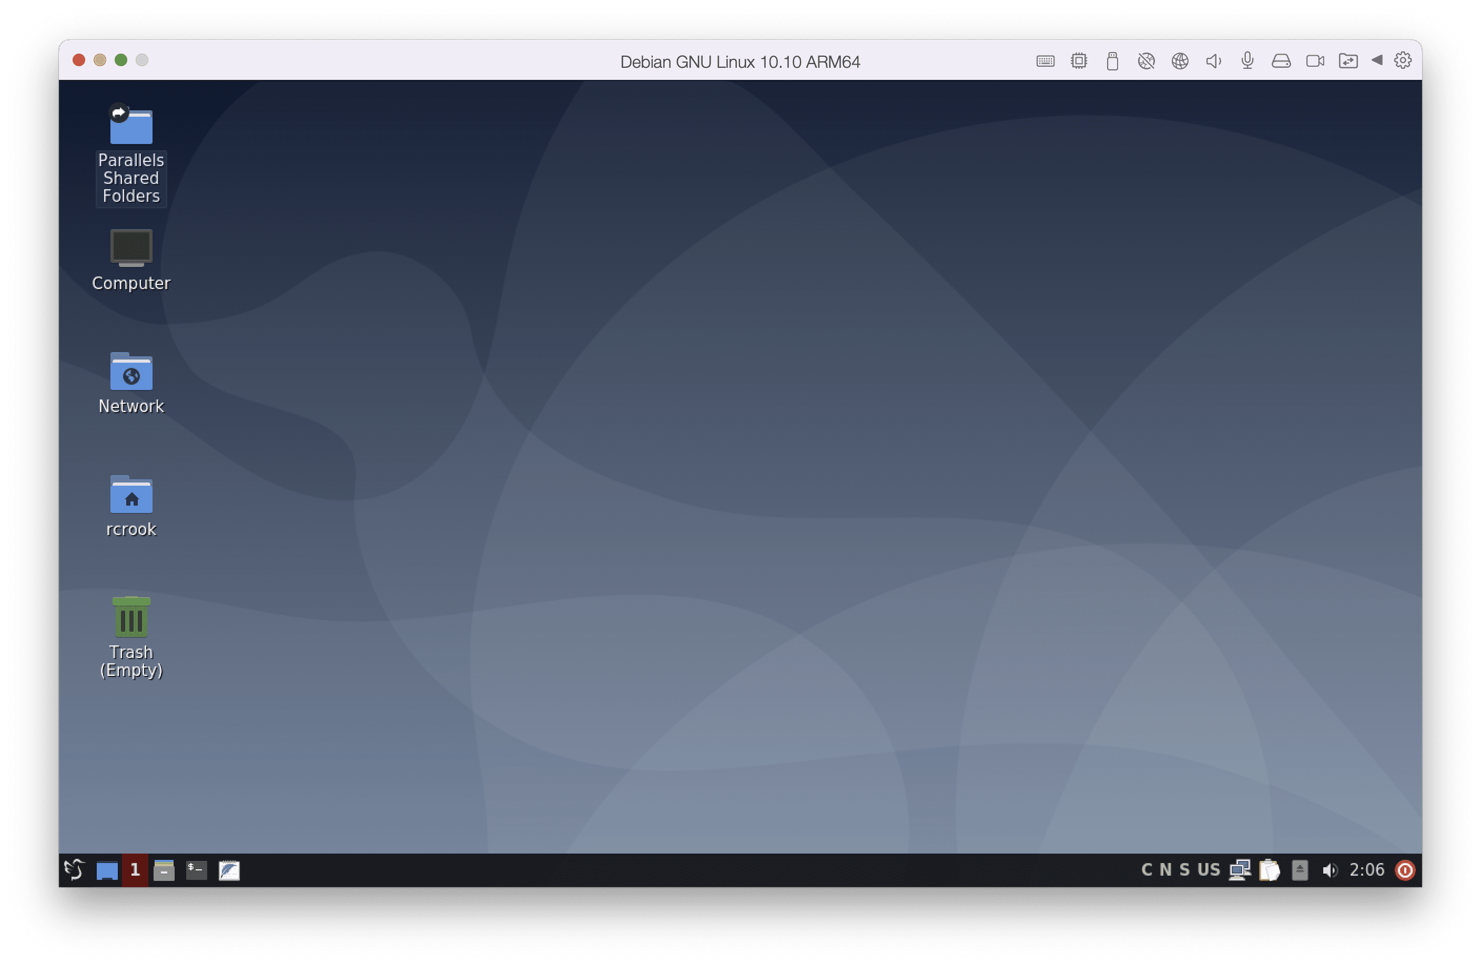The height and width of the screenshot is (965, 1481).
Task: Click the Parallels shared folders titlebar icon
Action: click(x=1348, y=60)
